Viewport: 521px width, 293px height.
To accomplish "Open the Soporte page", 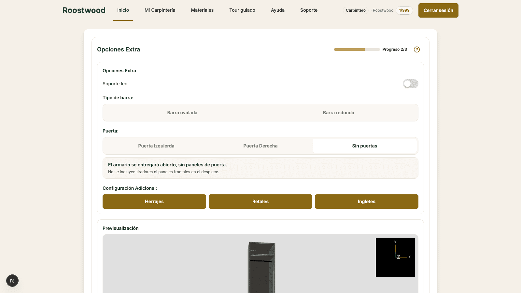I will pyautogui.click(x=309, y=10).
